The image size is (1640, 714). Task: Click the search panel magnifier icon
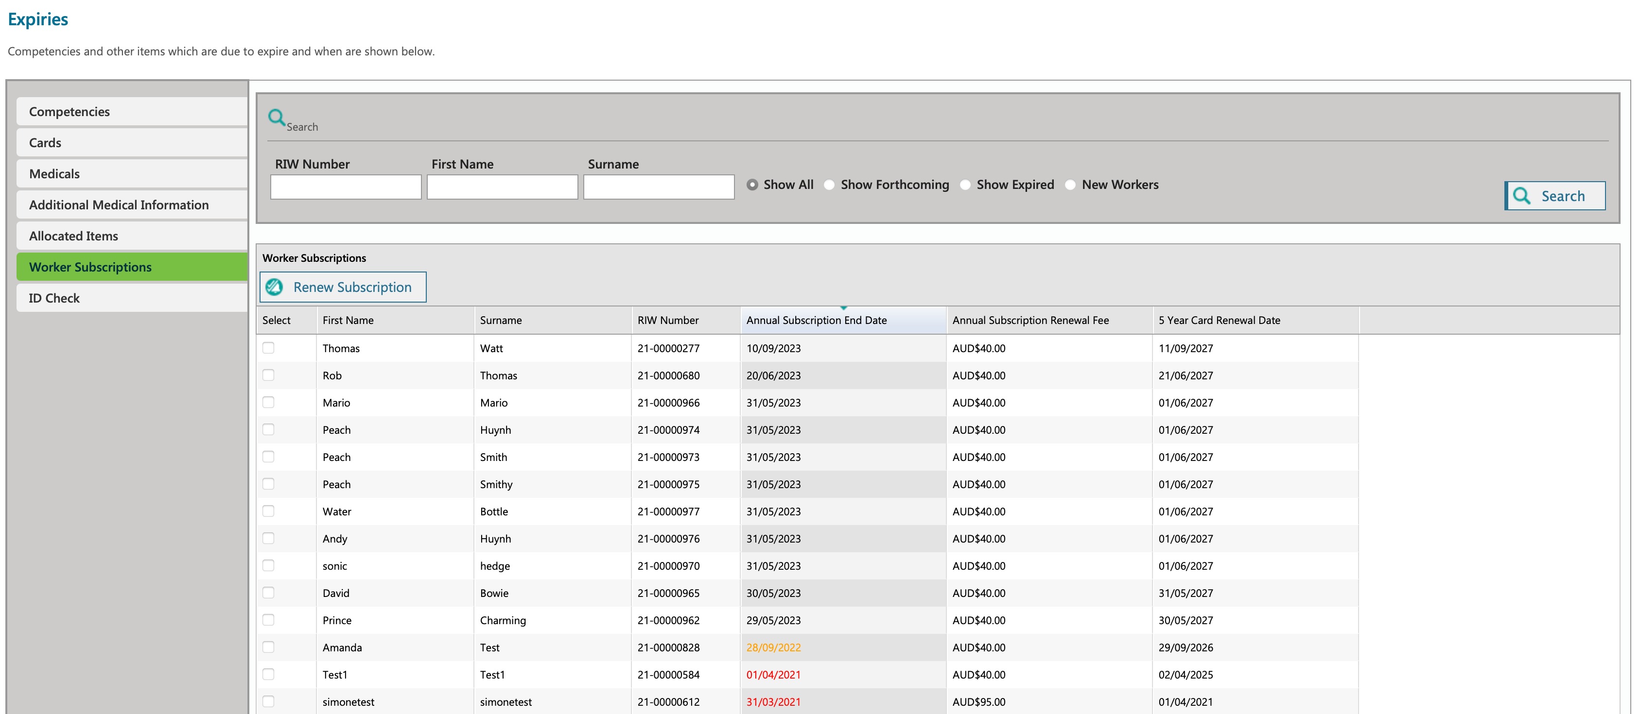(276, 117)
